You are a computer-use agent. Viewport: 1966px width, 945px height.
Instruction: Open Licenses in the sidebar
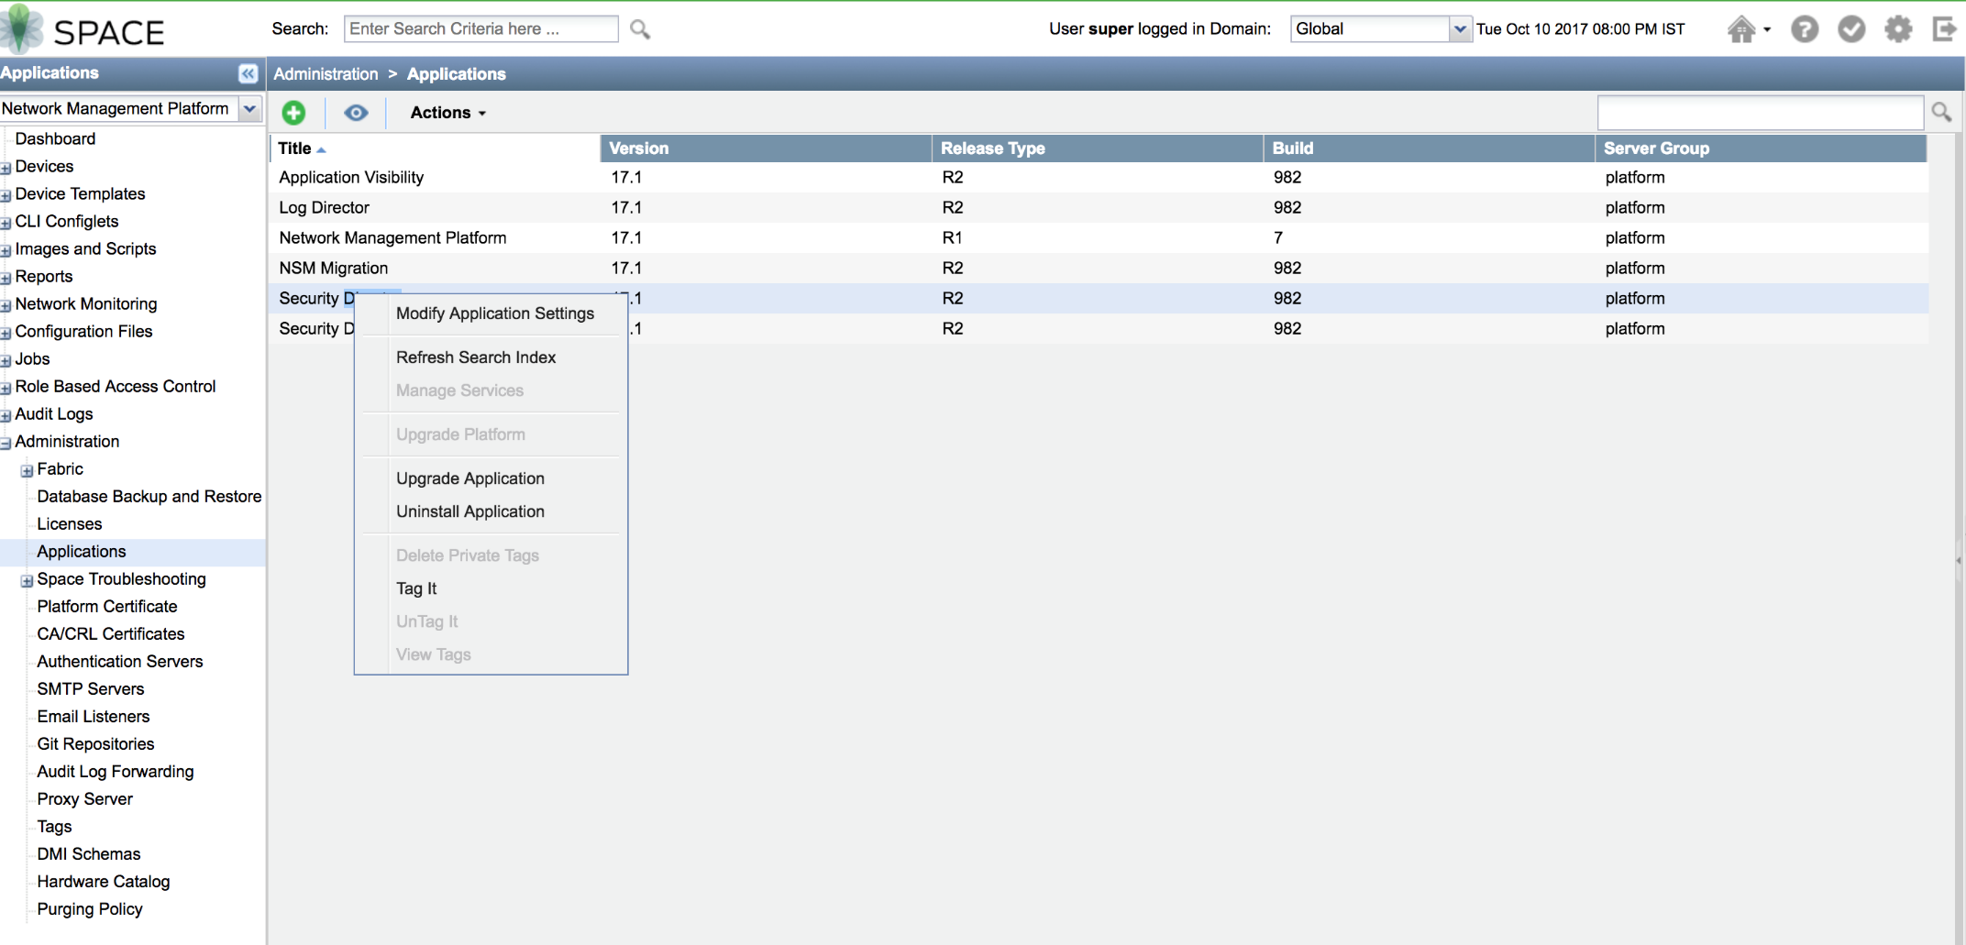[x=70, y=524]
